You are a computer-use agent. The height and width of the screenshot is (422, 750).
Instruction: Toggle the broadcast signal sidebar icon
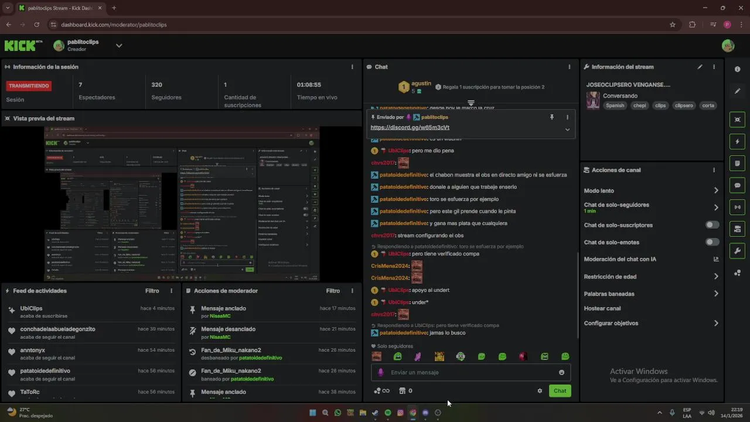pyautogui.click(x=737, y=207)
